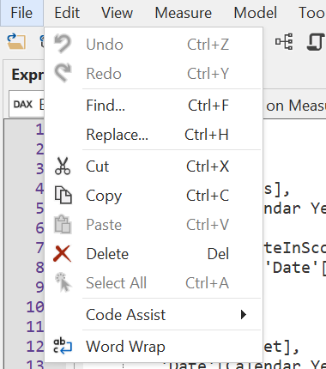This screenshot has width=326, height=369.
Task: Choose Find... from Edit menu
Action: click(154, 106)
